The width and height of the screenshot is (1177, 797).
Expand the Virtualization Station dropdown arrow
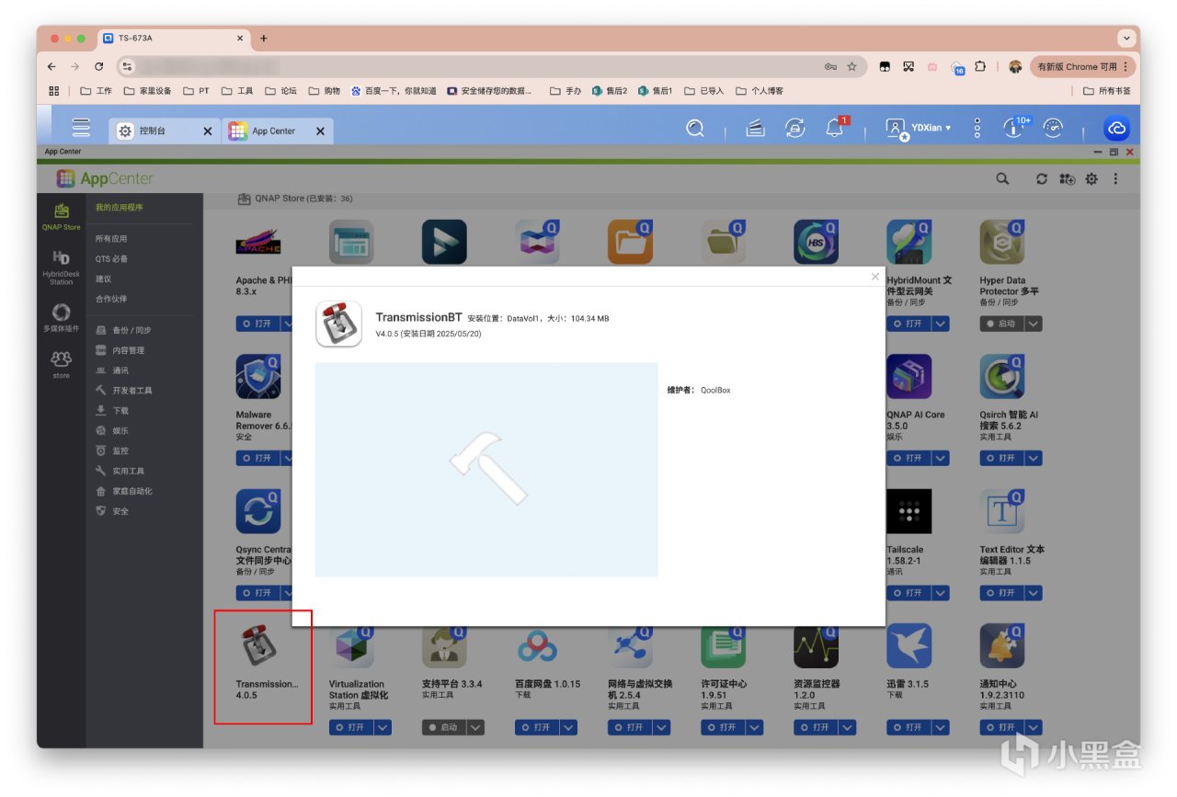383,727
